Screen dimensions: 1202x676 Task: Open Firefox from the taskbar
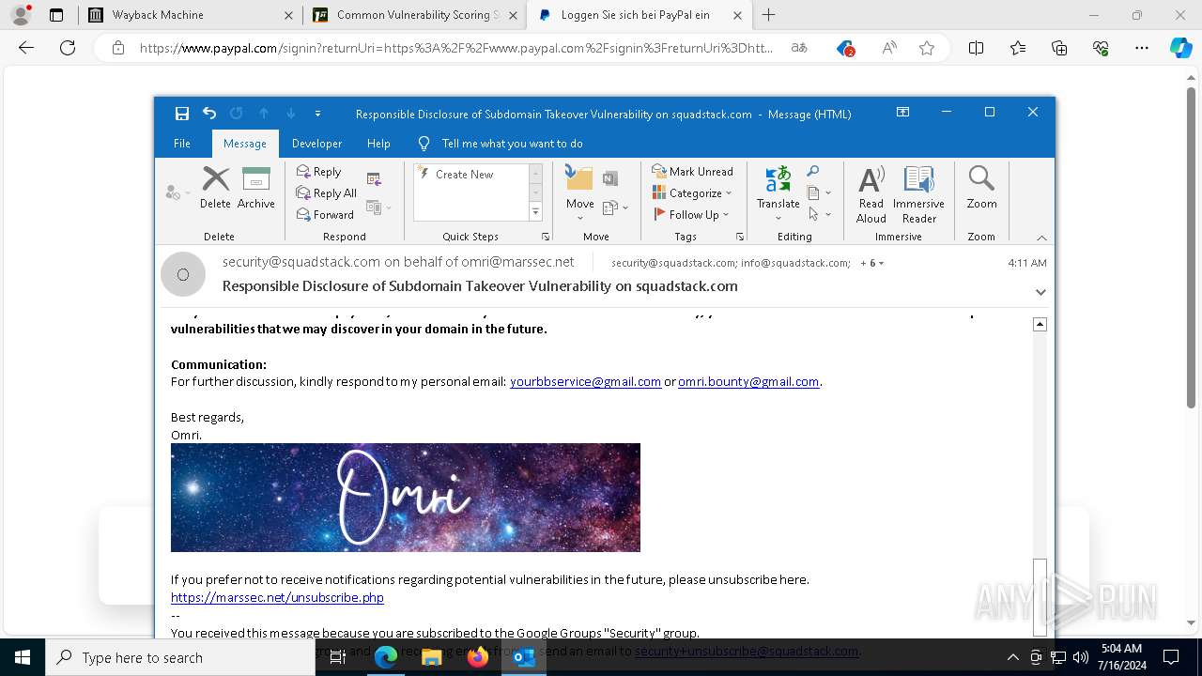(478, 657)
